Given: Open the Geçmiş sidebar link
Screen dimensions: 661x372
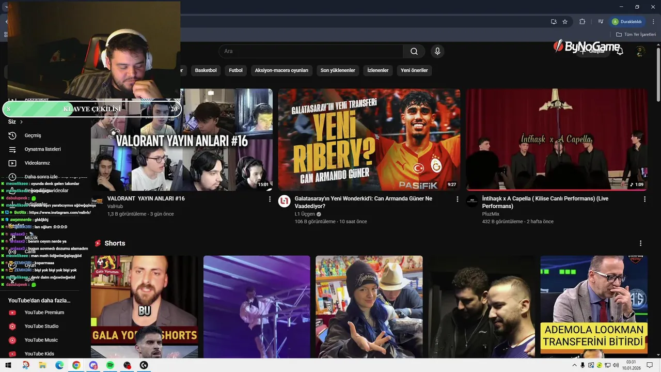Looking at the screenshot, I should coord(33,135).
